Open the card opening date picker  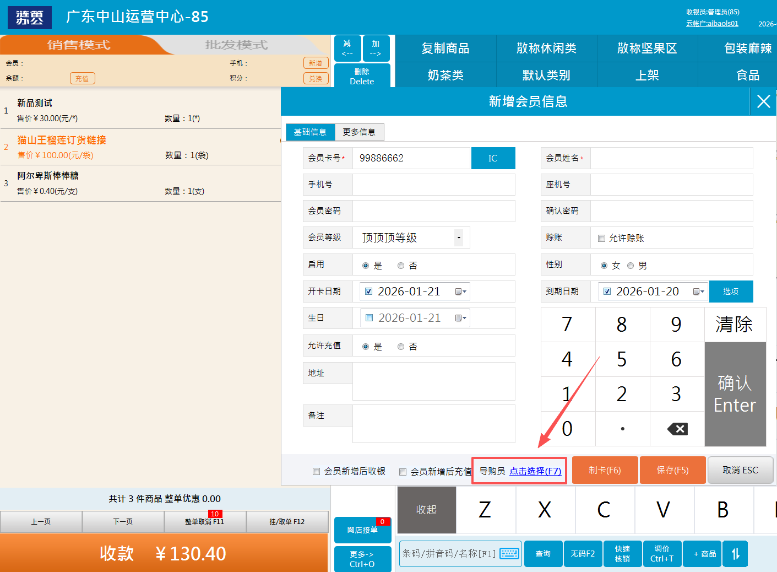point(461,292)
